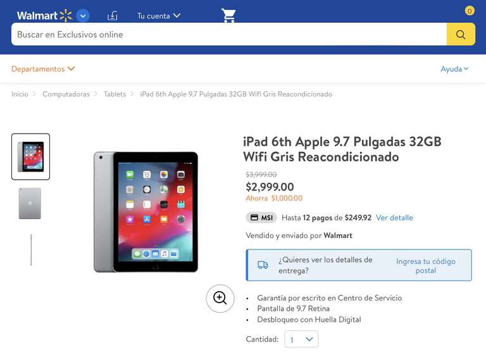Open Tablets breadcrumb link

pos(115,94)
